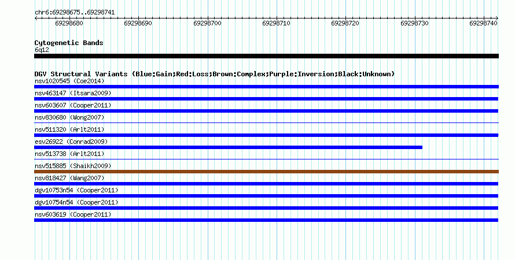The image size is (515, 260).
Task: Click the nsv830680 (Wong2007) label
Action: point(69,117)
